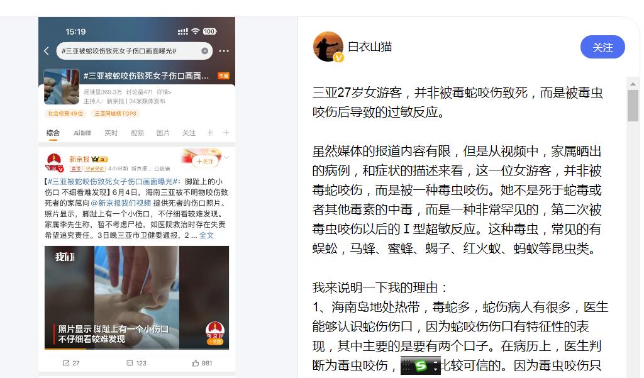Switch to the 图片 tab
The height and width of the screenshot is (378, 644).
tap(163, 133)
